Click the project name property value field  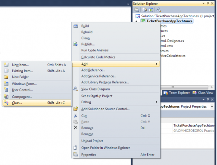(193, 125)
